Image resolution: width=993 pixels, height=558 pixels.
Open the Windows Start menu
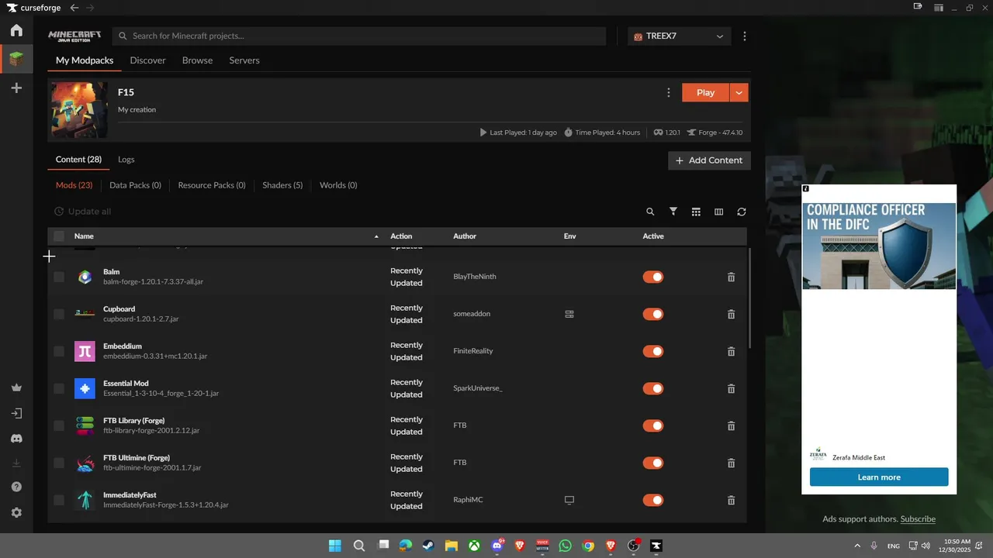click(335, 546)
